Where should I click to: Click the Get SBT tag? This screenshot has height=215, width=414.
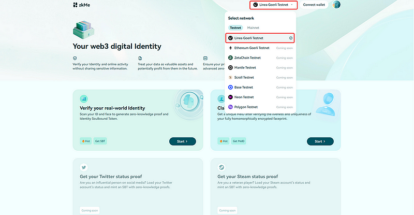click(100, 141)
